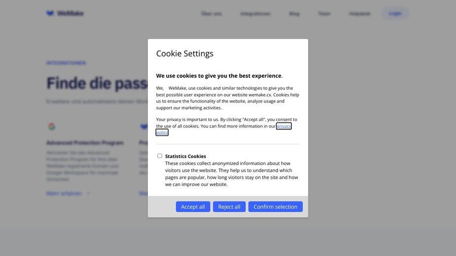Enable the Statistics Cookies checkbox
The height and width of the screenshot is (256, 456).
(160, 156)
